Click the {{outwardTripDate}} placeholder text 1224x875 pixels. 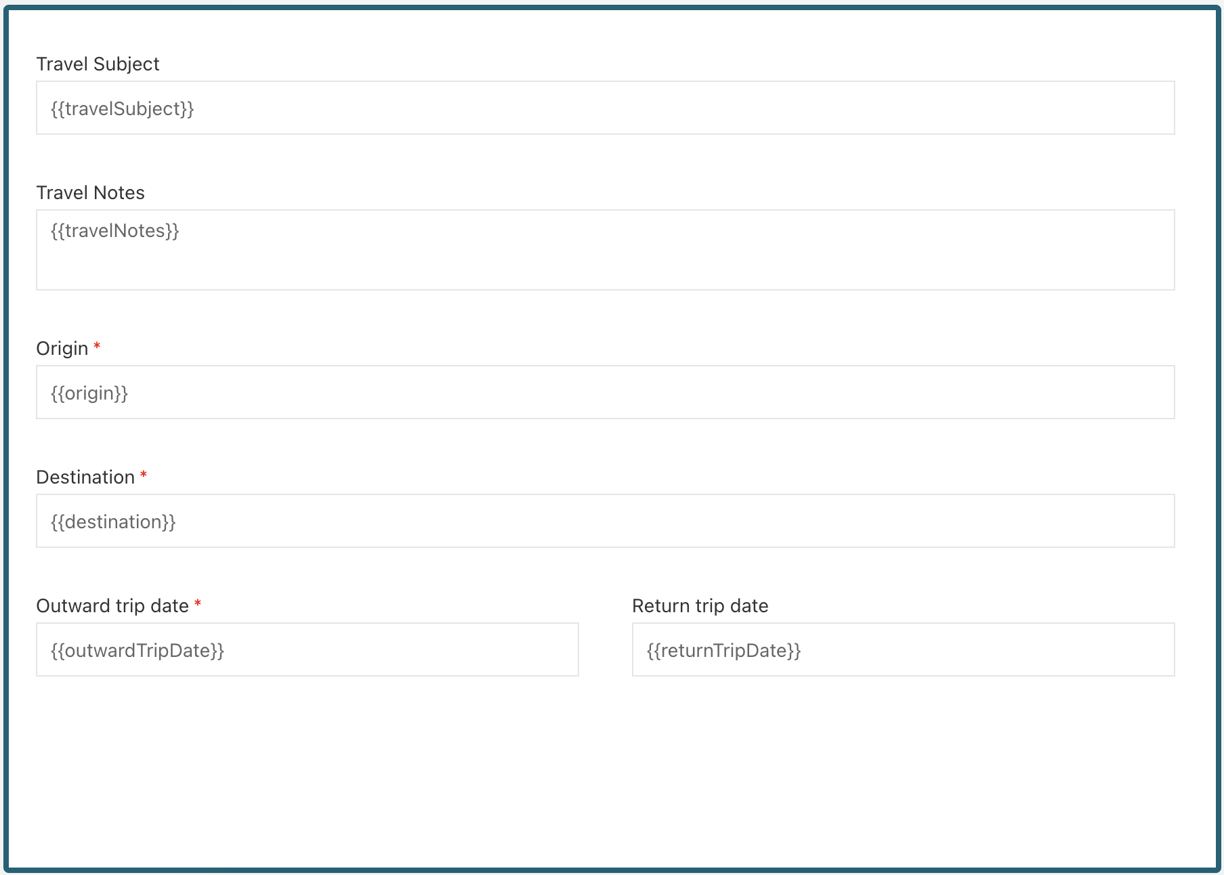click(x=138, y=651)
